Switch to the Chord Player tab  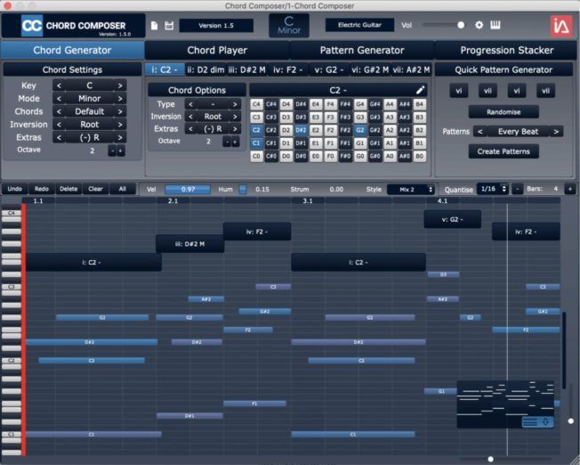[x=217, y=50]
